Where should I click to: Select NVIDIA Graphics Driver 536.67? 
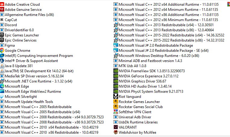coord(142,81)
